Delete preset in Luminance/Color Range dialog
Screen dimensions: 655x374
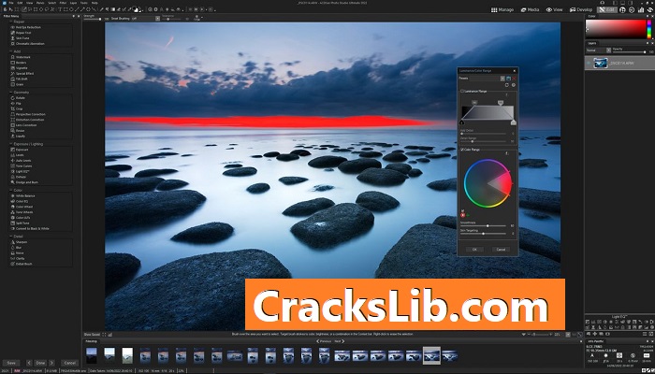point(514,78)
